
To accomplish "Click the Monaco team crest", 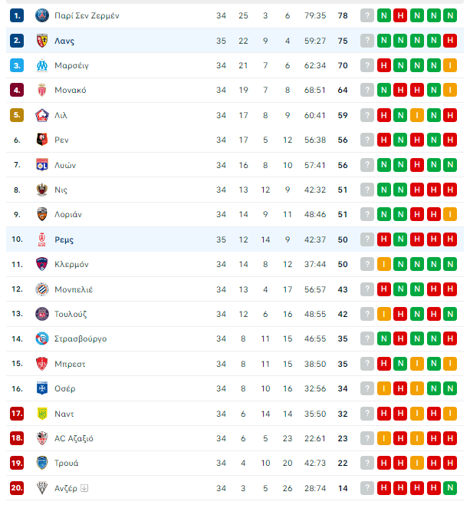I will (x=42, y=91).
